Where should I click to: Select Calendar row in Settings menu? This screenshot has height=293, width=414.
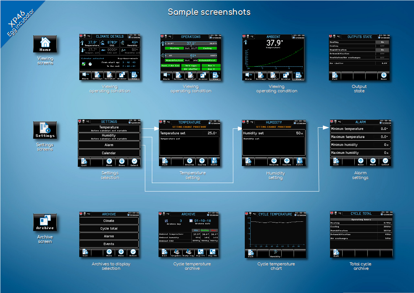109,153
